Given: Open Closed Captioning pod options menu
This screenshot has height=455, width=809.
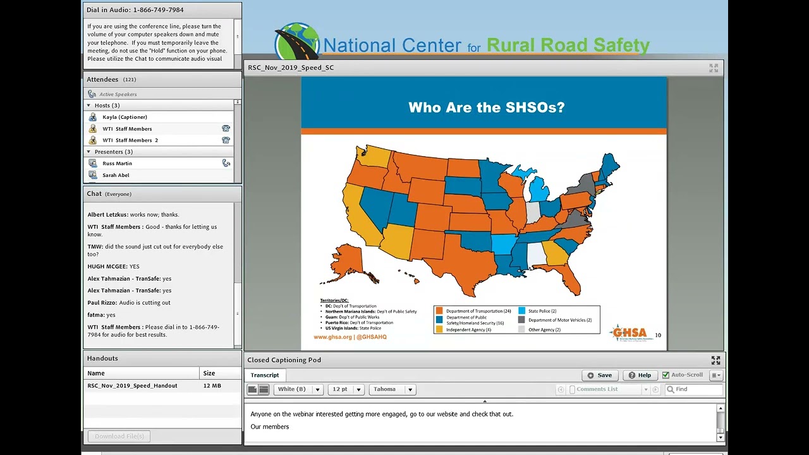Looking at the screenshot, I should (715, 375).
